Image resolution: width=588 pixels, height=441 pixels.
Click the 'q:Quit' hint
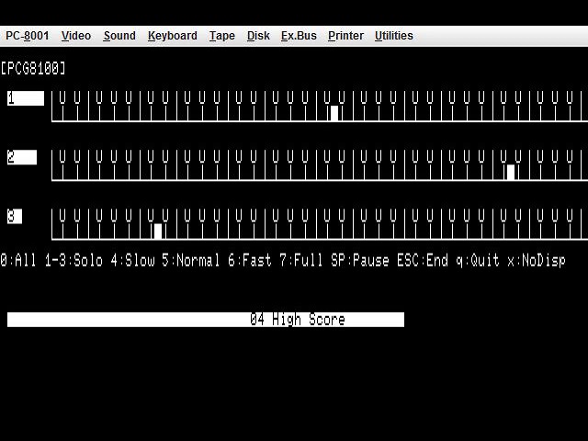coord(478,260)
